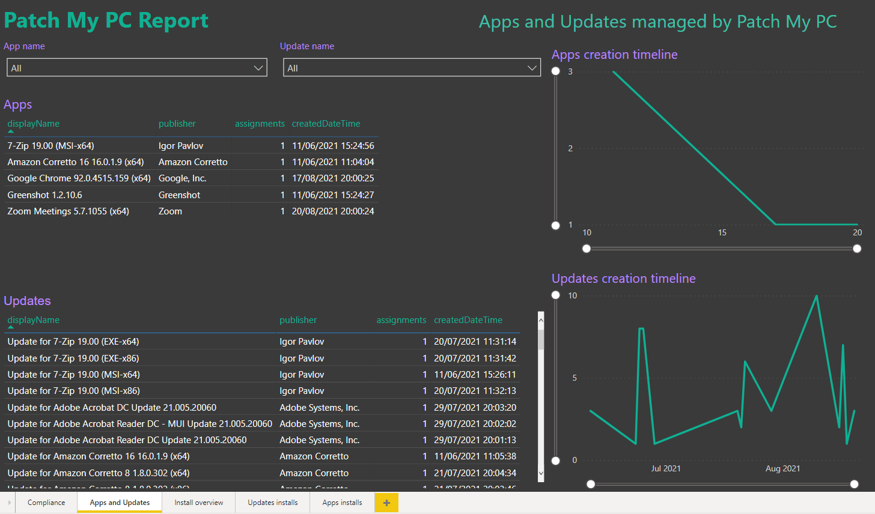Image resolution: width=875 pixels, height=514 pixels.
Task: Sort Apps table by createdDateTime header
Action: click(326, 124)
